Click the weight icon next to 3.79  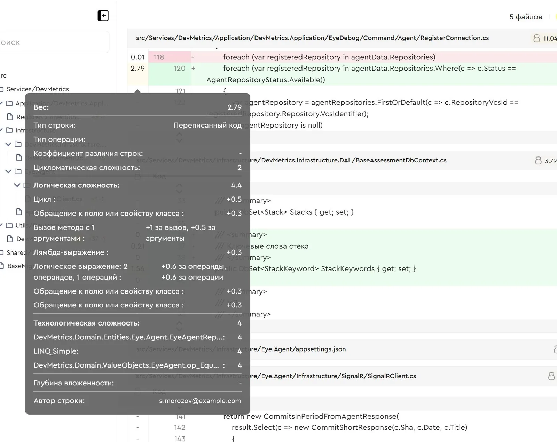[538, 160]
